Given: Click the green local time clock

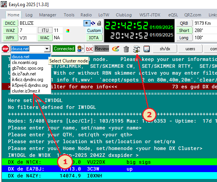Looking at the screenshot, I should pos(127,26).
